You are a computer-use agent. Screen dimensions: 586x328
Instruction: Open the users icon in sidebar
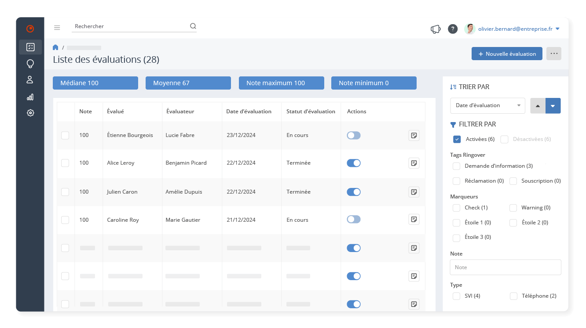click(x=30, y=79)
